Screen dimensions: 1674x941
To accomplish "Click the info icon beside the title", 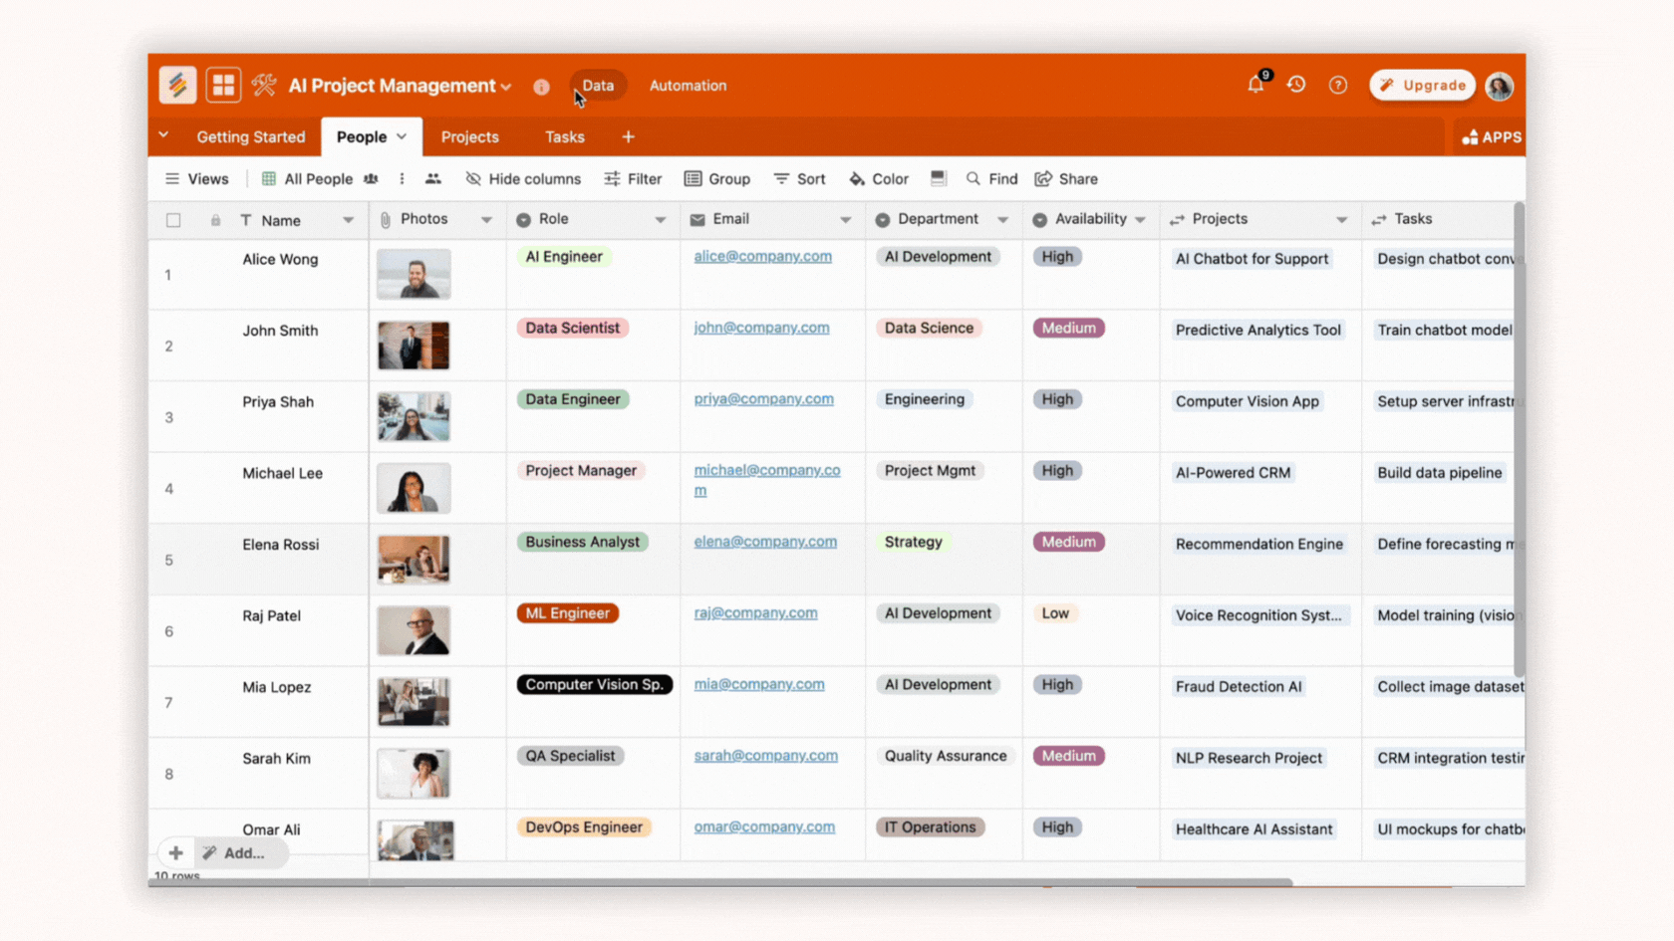I will [x=541, y=87].
